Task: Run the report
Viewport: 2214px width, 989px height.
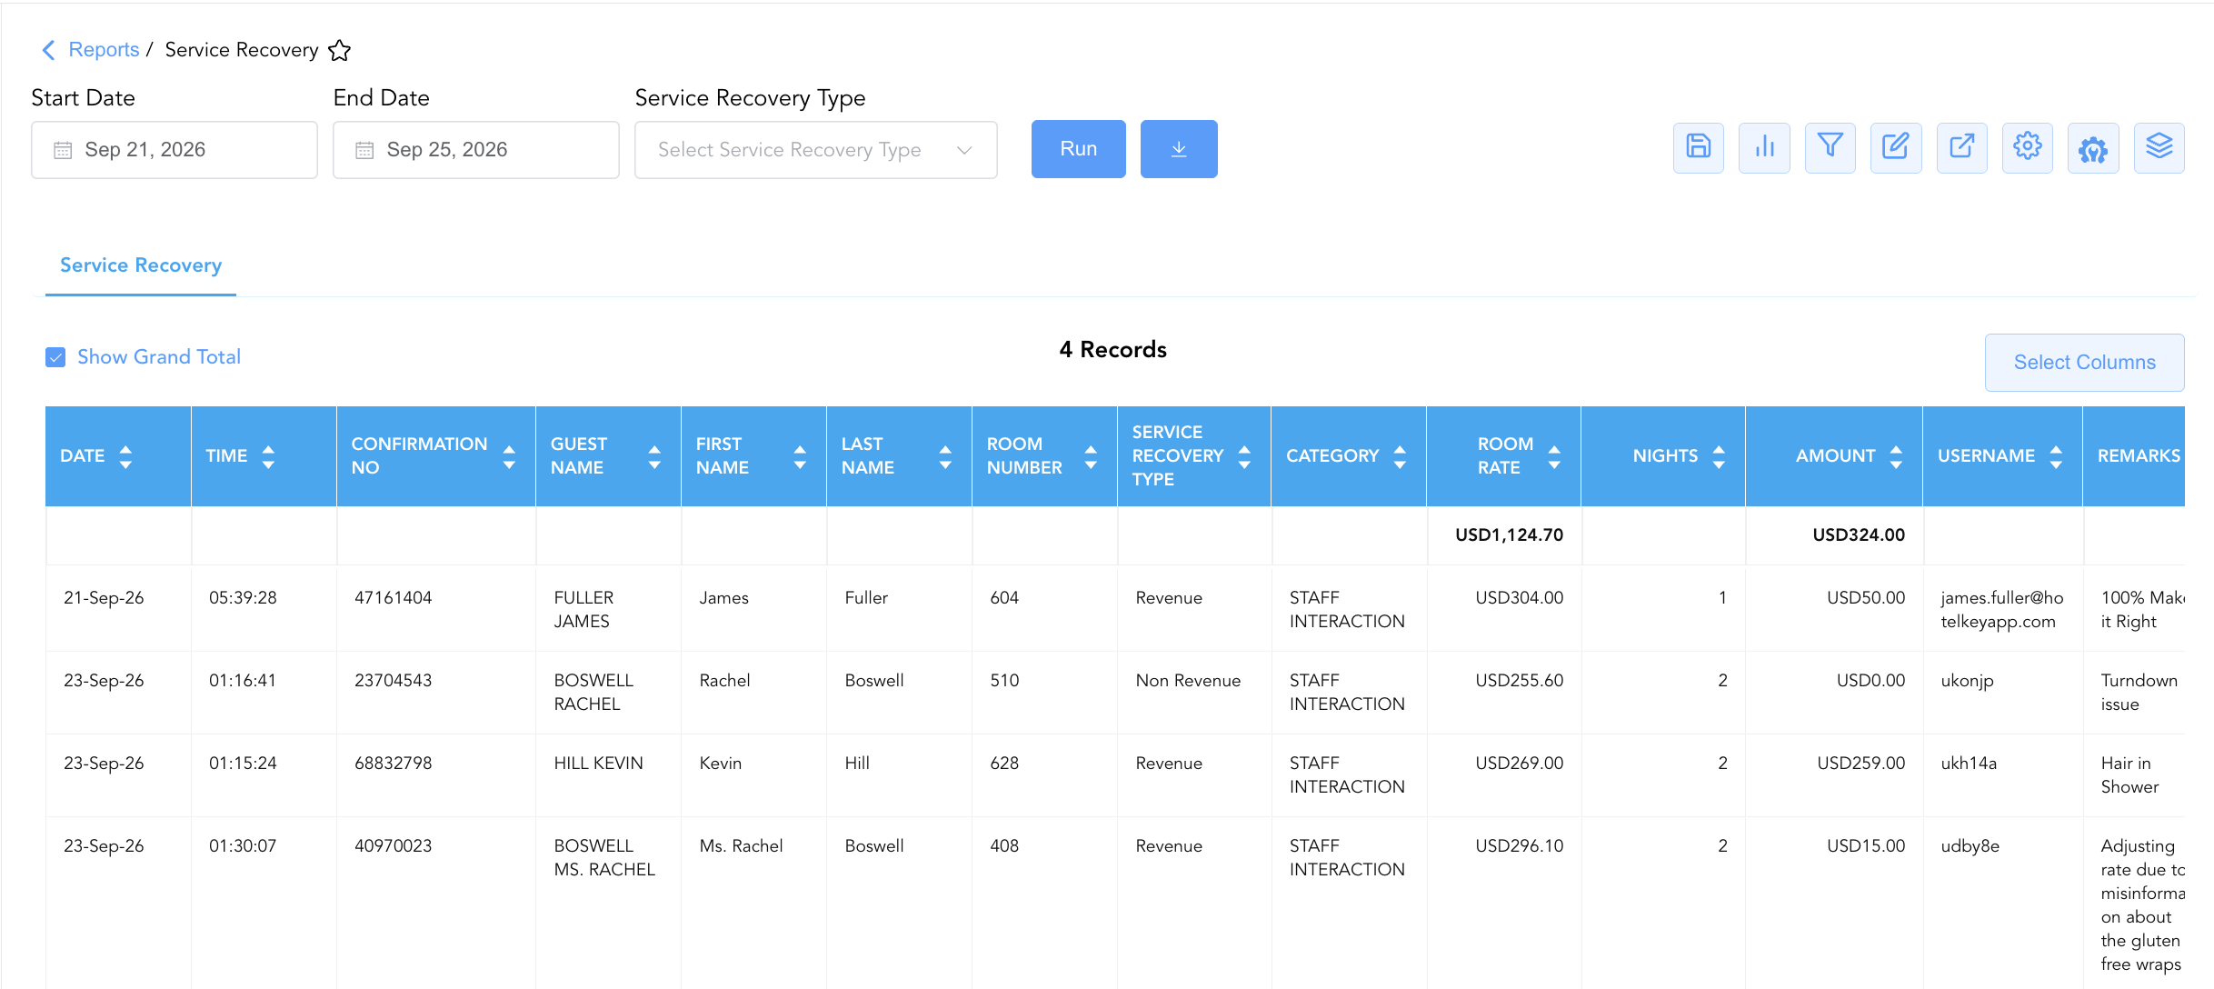Action: point(1079,149)
